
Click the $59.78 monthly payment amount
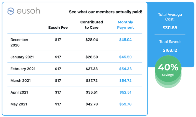pyautogui.click(x=125, y=104)
